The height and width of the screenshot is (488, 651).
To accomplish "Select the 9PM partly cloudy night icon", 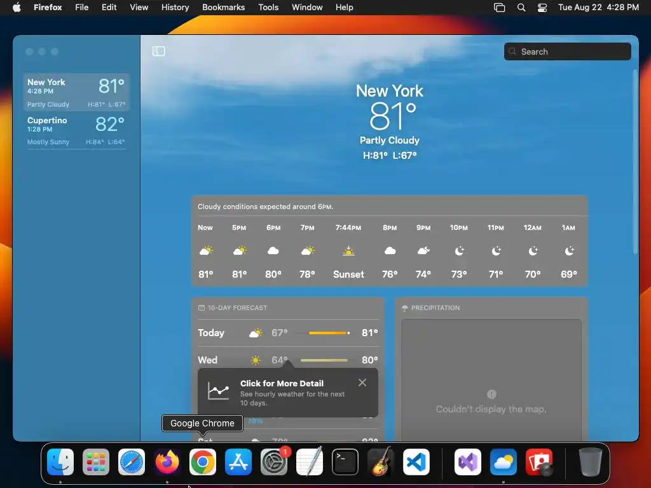I will (423, 250).
